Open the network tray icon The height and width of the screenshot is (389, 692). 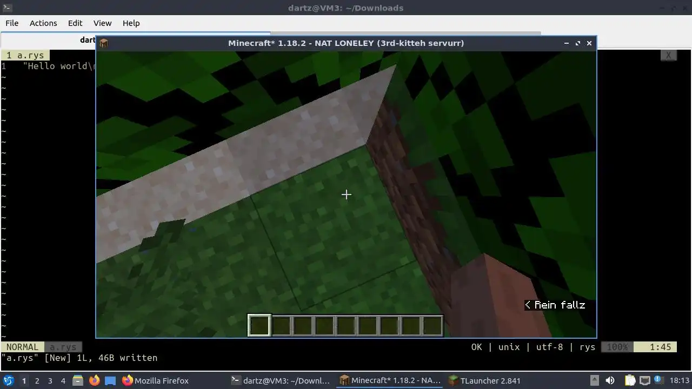point(644,380)
